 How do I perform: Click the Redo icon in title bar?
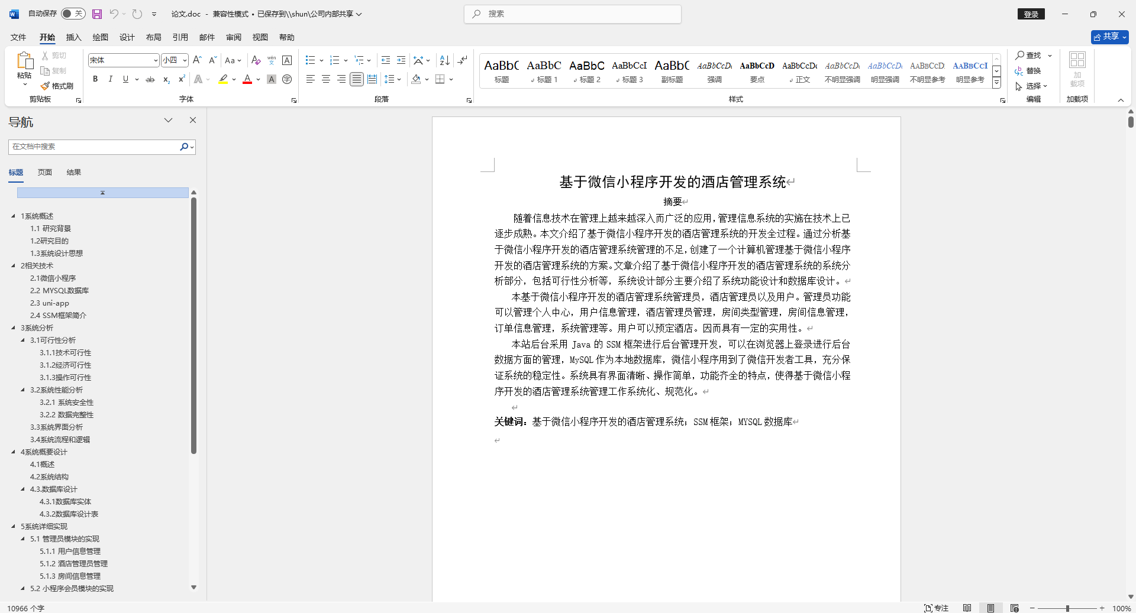pos(137,14)
